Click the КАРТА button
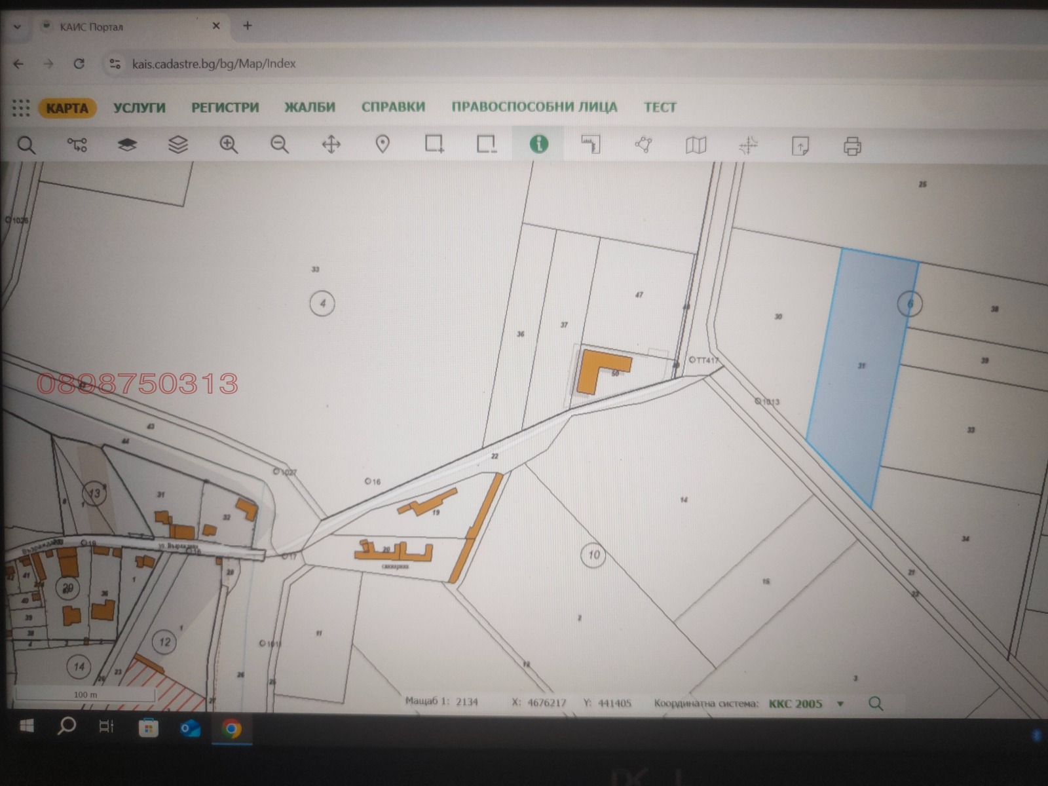 (x=67, y=108)
